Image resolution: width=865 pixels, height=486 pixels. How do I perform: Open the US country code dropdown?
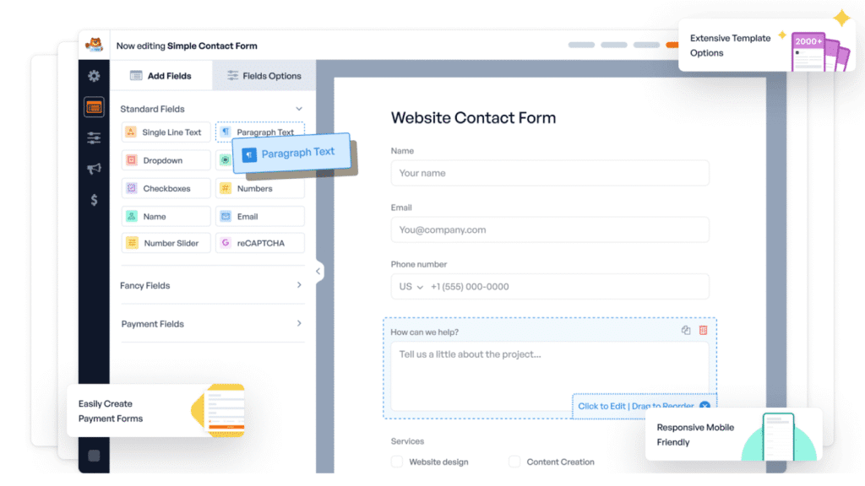411,287
